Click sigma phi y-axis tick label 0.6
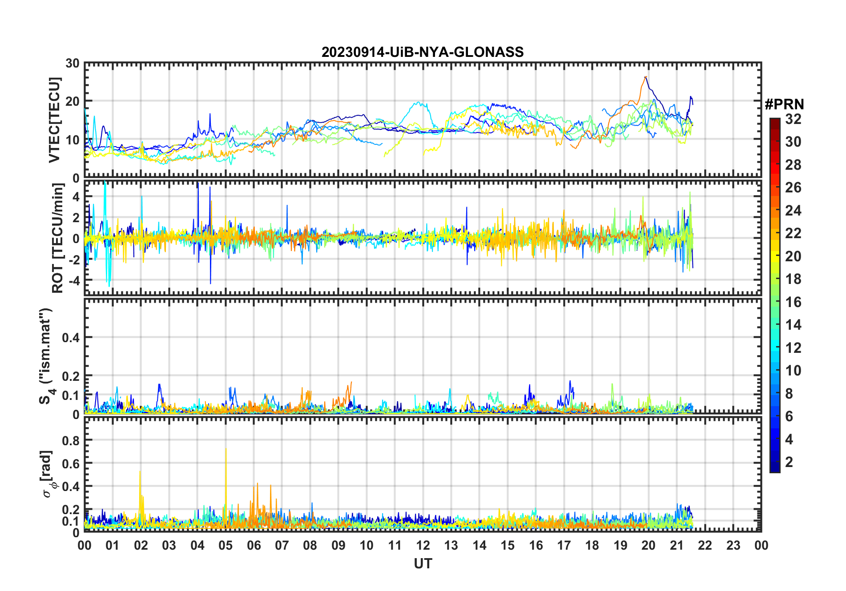 pyautogui.click(x=71, y=463)
